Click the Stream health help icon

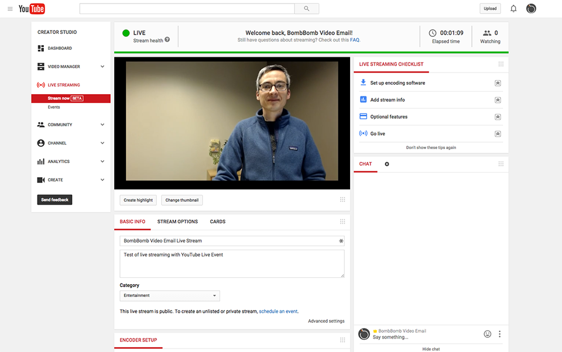(167, 40)
